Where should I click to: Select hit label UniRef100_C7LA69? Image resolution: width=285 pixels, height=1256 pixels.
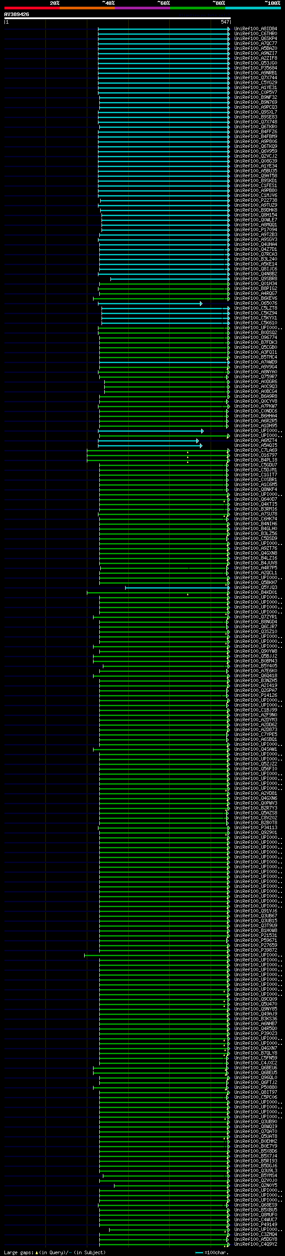click(x=255, y=450)
